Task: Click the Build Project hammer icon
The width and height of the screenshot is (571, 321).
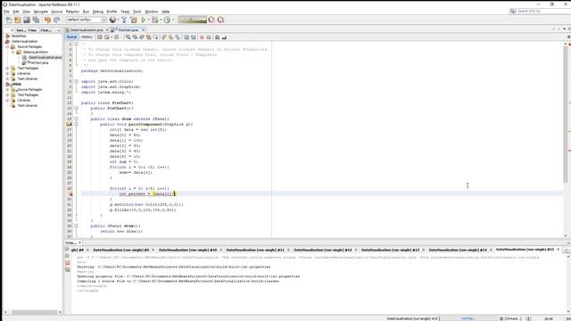Action: point(124,20)
